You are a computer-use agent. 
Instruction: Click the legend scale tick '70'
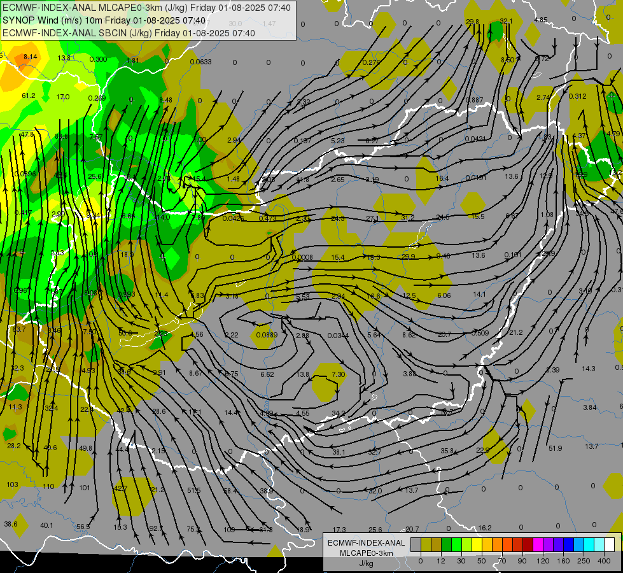tap(502, 561)
